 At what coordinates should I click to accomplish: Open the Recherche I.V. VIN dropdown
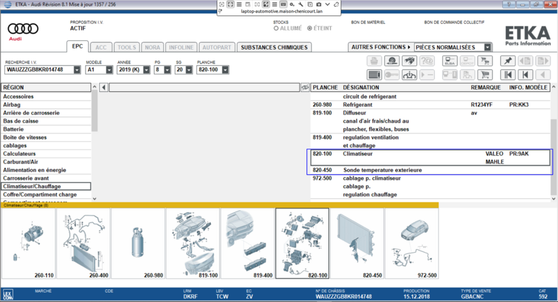pyautogui.click(x=77, y=70)
